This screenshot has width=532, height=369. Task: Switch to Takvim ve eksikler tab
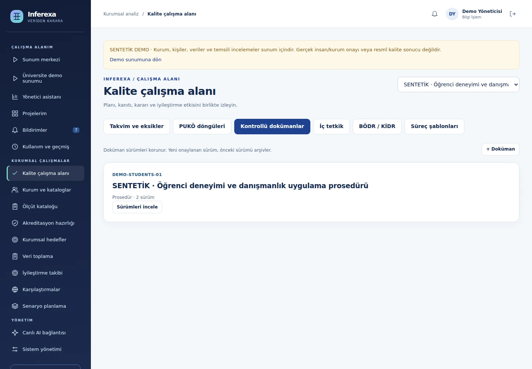137,127
